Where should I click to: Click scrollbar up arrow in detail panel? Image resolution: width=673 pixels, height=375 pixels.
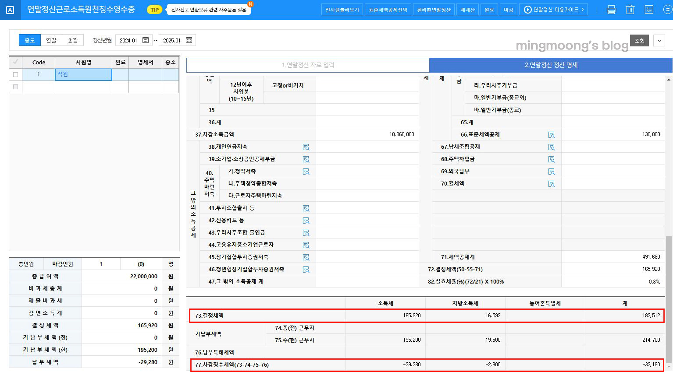pyautogui.click(x=669, y=80)
